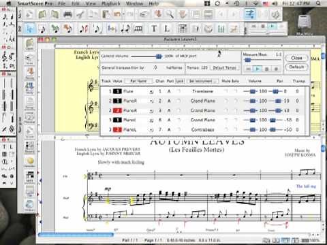Open Spotlight search in the menu bar
The image size is (327, 245).
(318, 3)
